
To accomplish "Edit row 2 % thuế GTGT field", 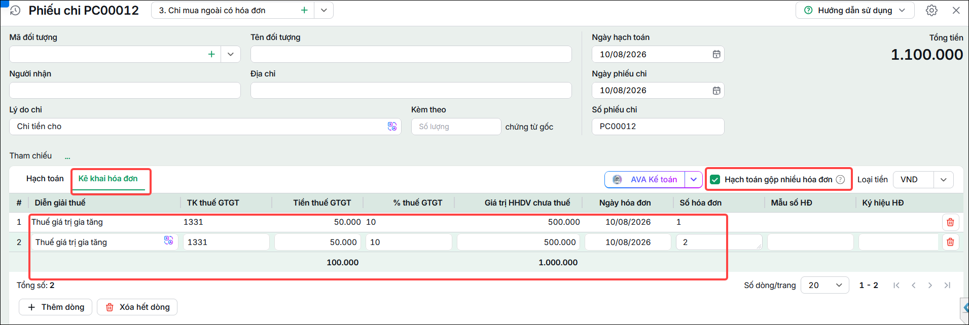I will 409,242.
